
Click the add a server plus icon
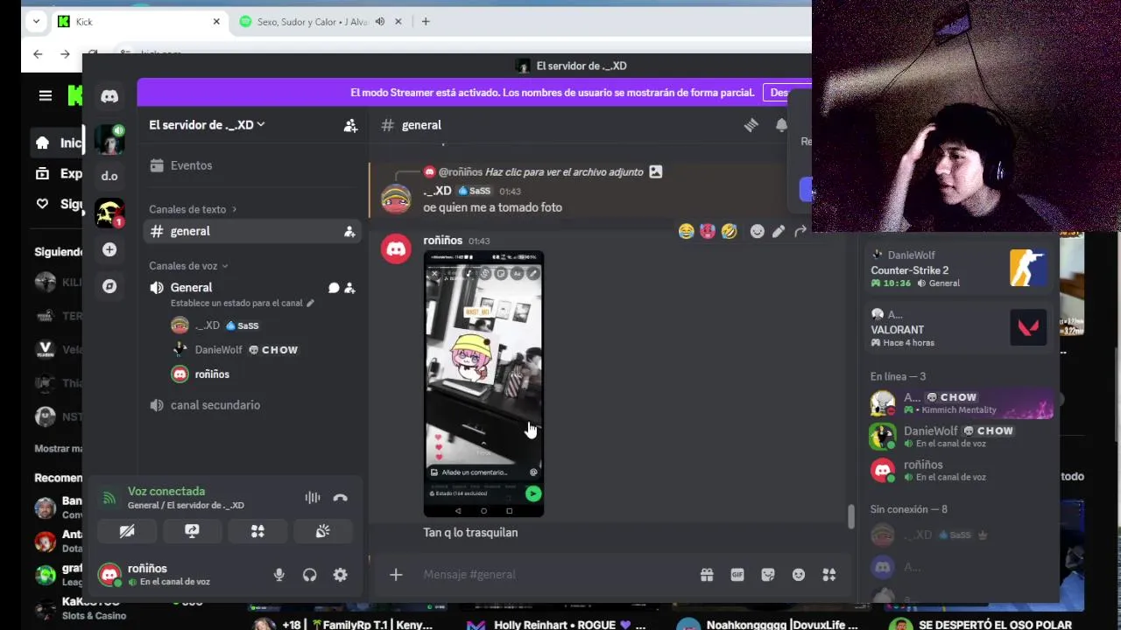109,250
